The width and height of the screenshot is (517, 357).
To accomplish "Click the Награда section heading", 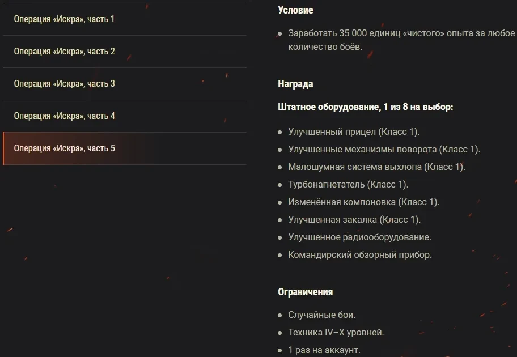I will [295, 84].
